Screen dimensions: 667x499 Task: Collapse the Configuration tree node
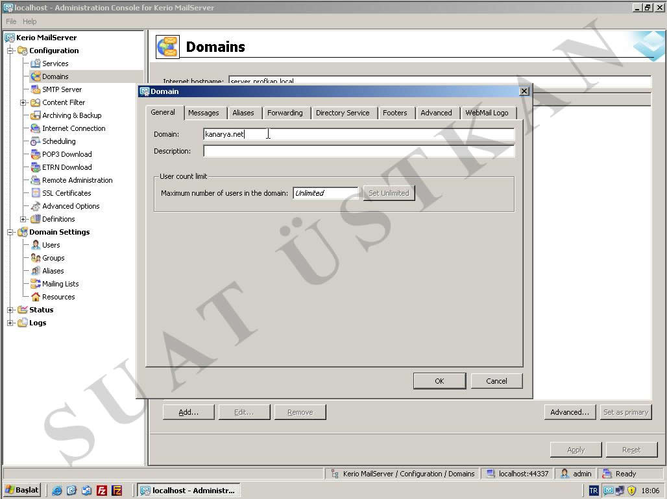click(x=10, y=51)
